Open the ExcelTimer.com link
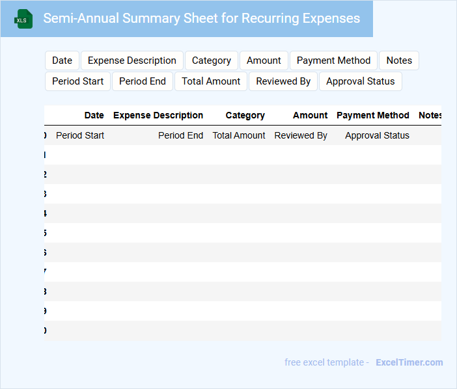 pos(409,362)
